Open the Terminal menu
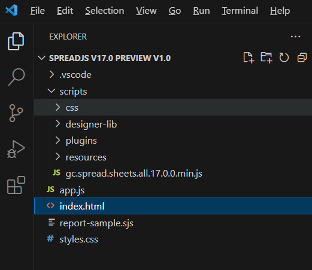The image size is (312, 270). pos(240,11)
